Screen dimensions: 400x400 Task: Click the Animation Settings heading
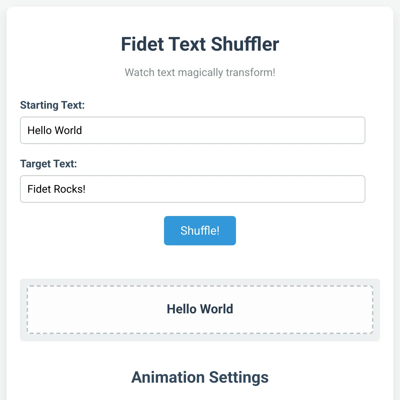pos(200,377)
